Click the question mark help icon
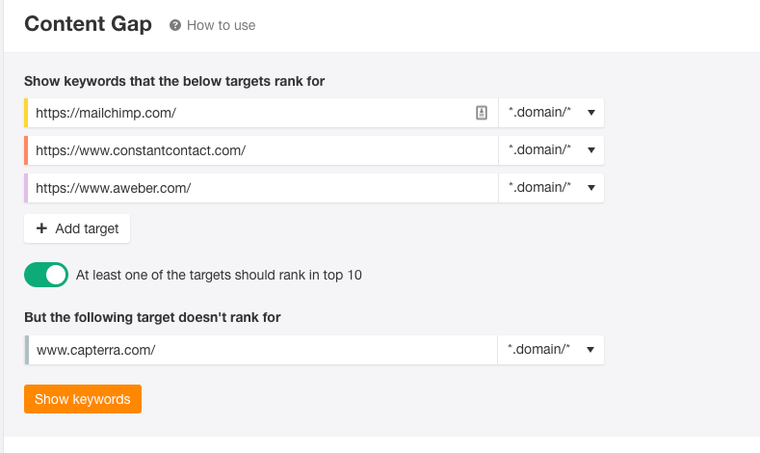Screen dimensions: 760x453 click(175, 25)
